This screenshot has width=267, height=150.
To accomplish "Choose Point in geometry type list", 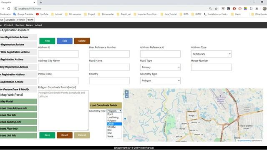I will click(x=114, y=114).
